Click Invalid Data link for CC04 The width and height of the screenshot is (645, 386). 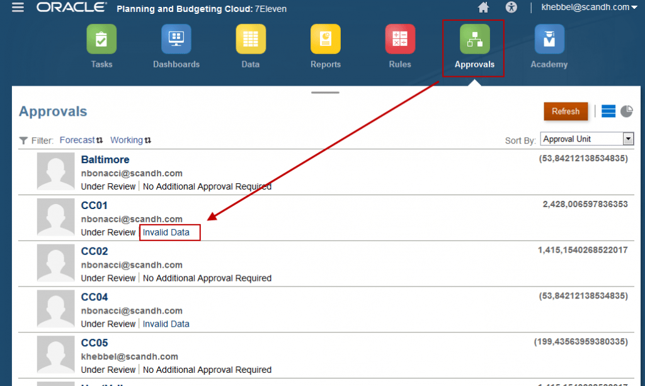point(166,324)
